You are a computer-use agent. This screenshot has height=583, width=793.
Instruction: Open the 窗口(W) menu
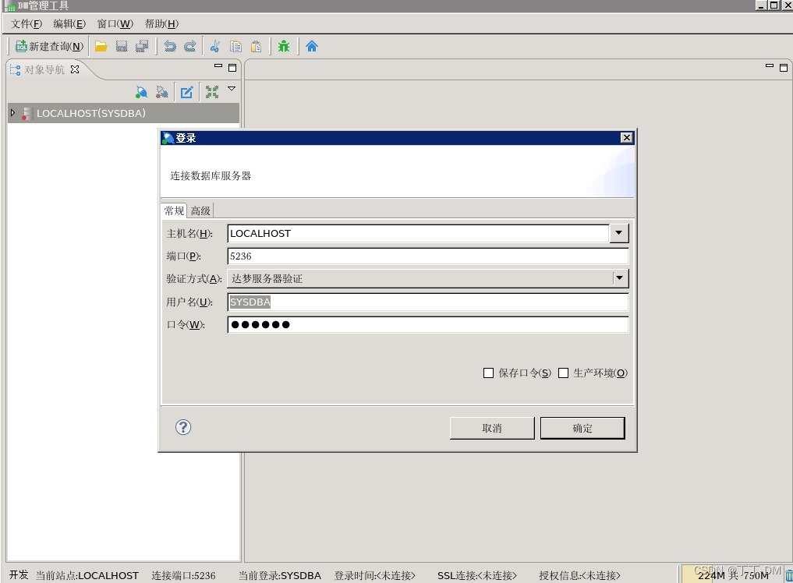(115, 23)
